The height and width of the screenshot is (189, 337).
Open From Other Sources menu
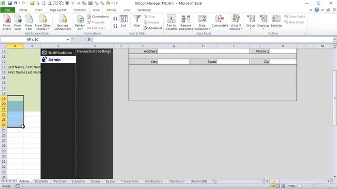(x=43, y=22)
